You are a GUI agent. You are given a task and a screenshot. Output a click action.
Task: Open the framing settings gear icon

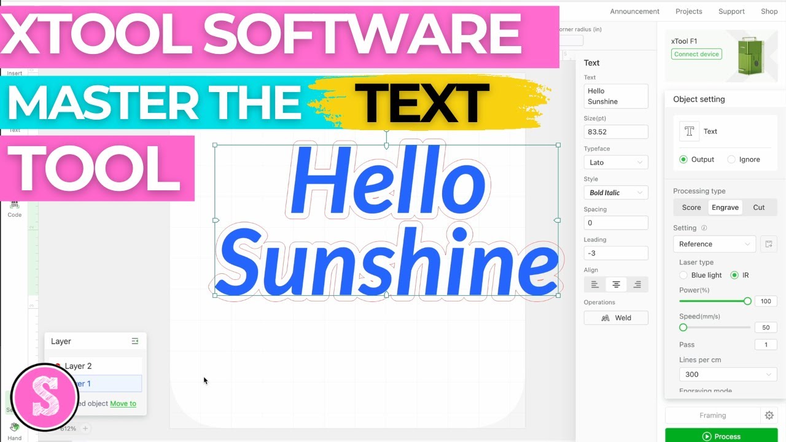769,416
